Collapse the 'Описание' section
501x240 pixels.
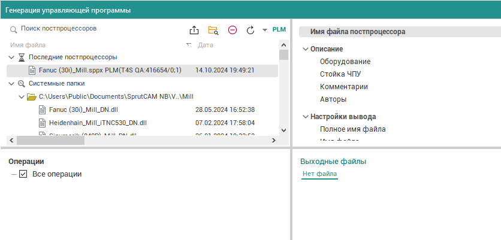[305, 49]
